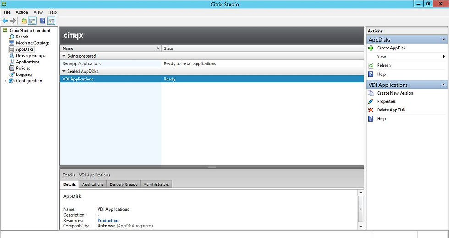Click Create New Version action

[x=395, y=93]
